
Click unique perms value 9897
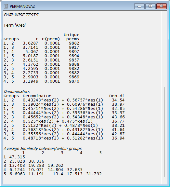click(x=74, y=52)
